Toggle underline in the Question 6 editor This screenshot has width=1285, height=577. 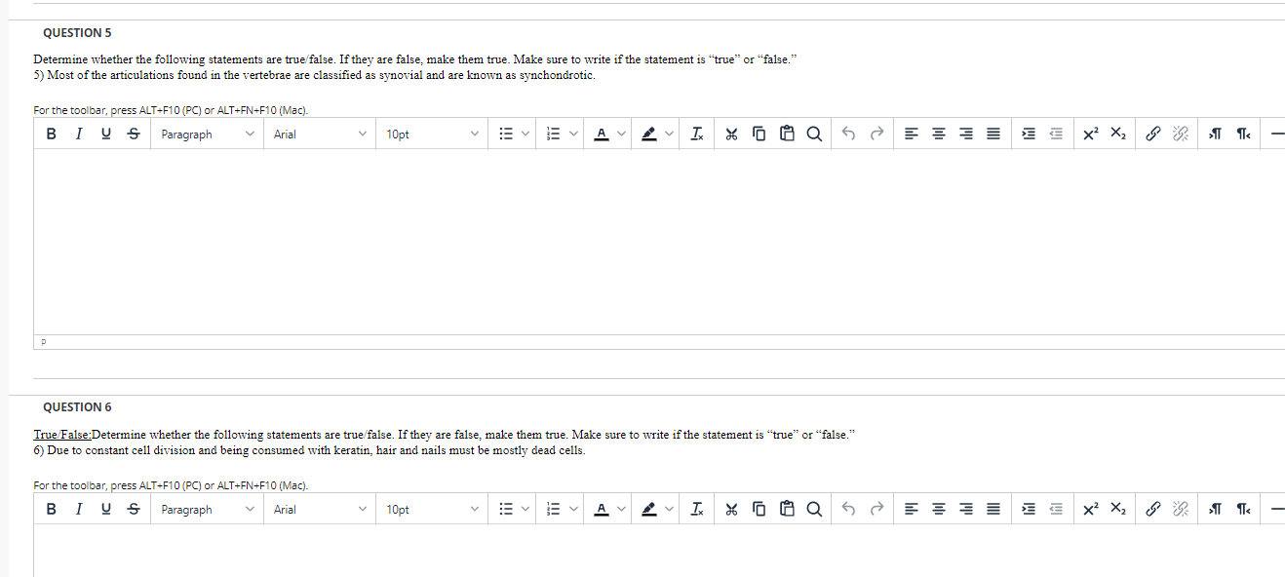click(105, 509)
